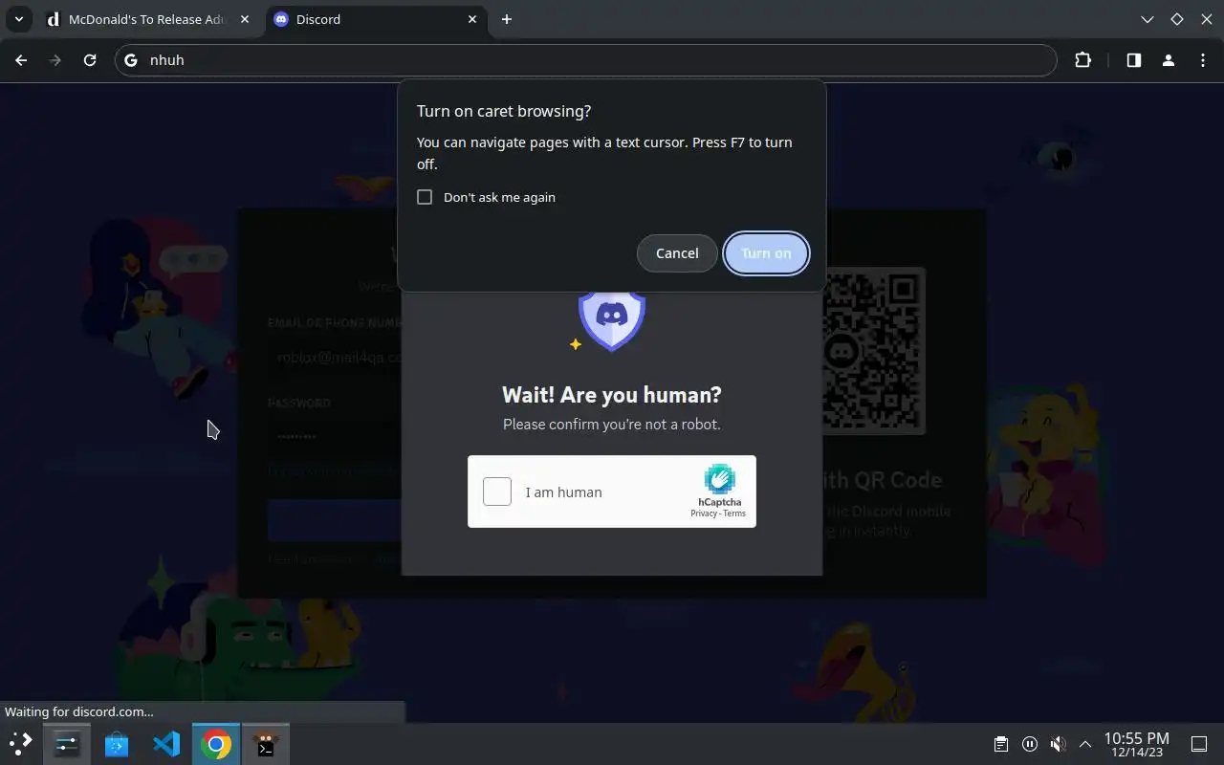This screenshot has height=765, width=1224.
Task: Minimize window via down chevron button
Action: pos(1147,19)
